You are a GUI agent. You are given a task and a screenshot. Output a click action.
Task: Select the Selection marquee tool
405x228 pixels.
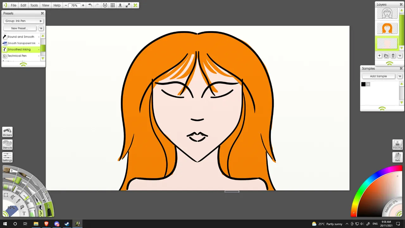(6, 195)
